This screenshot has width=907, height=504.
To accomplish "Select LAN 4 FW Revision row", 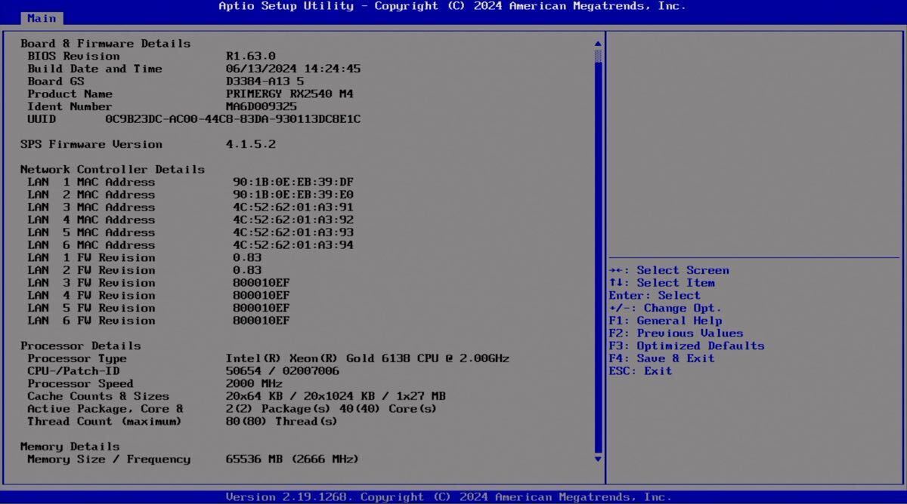I will tap(159, 295).
